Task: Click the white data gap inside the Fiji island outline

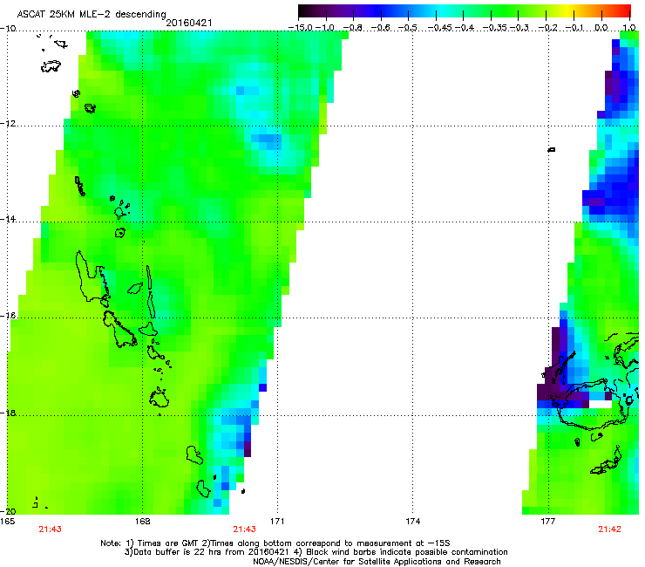Action: (x=601, y=405)
